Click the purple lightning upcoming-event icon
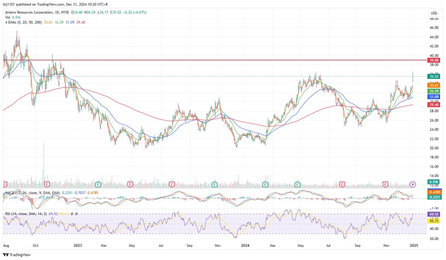This screenshot has height=260, width=446. [x=413, y=185]
